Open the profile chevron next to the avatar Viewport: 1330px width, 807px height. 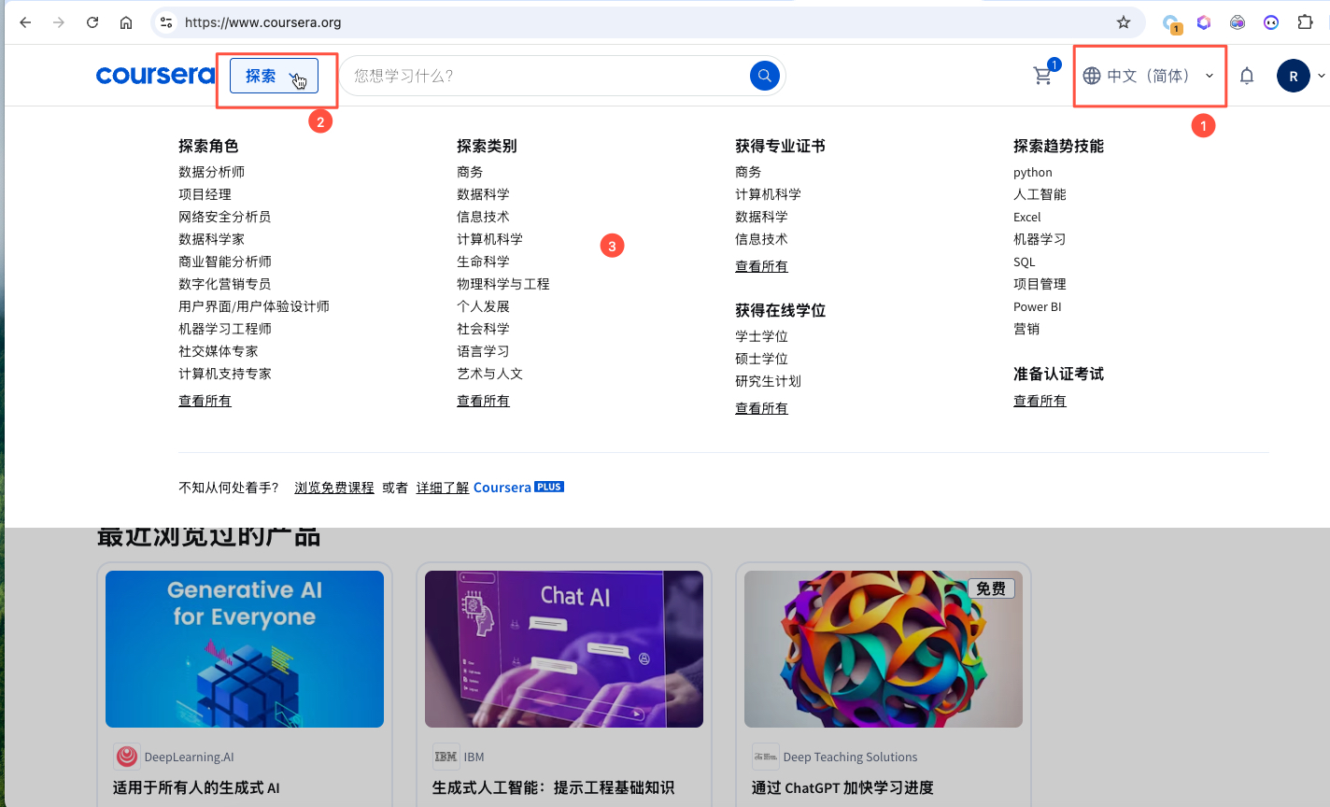(x=1320, y=75)
